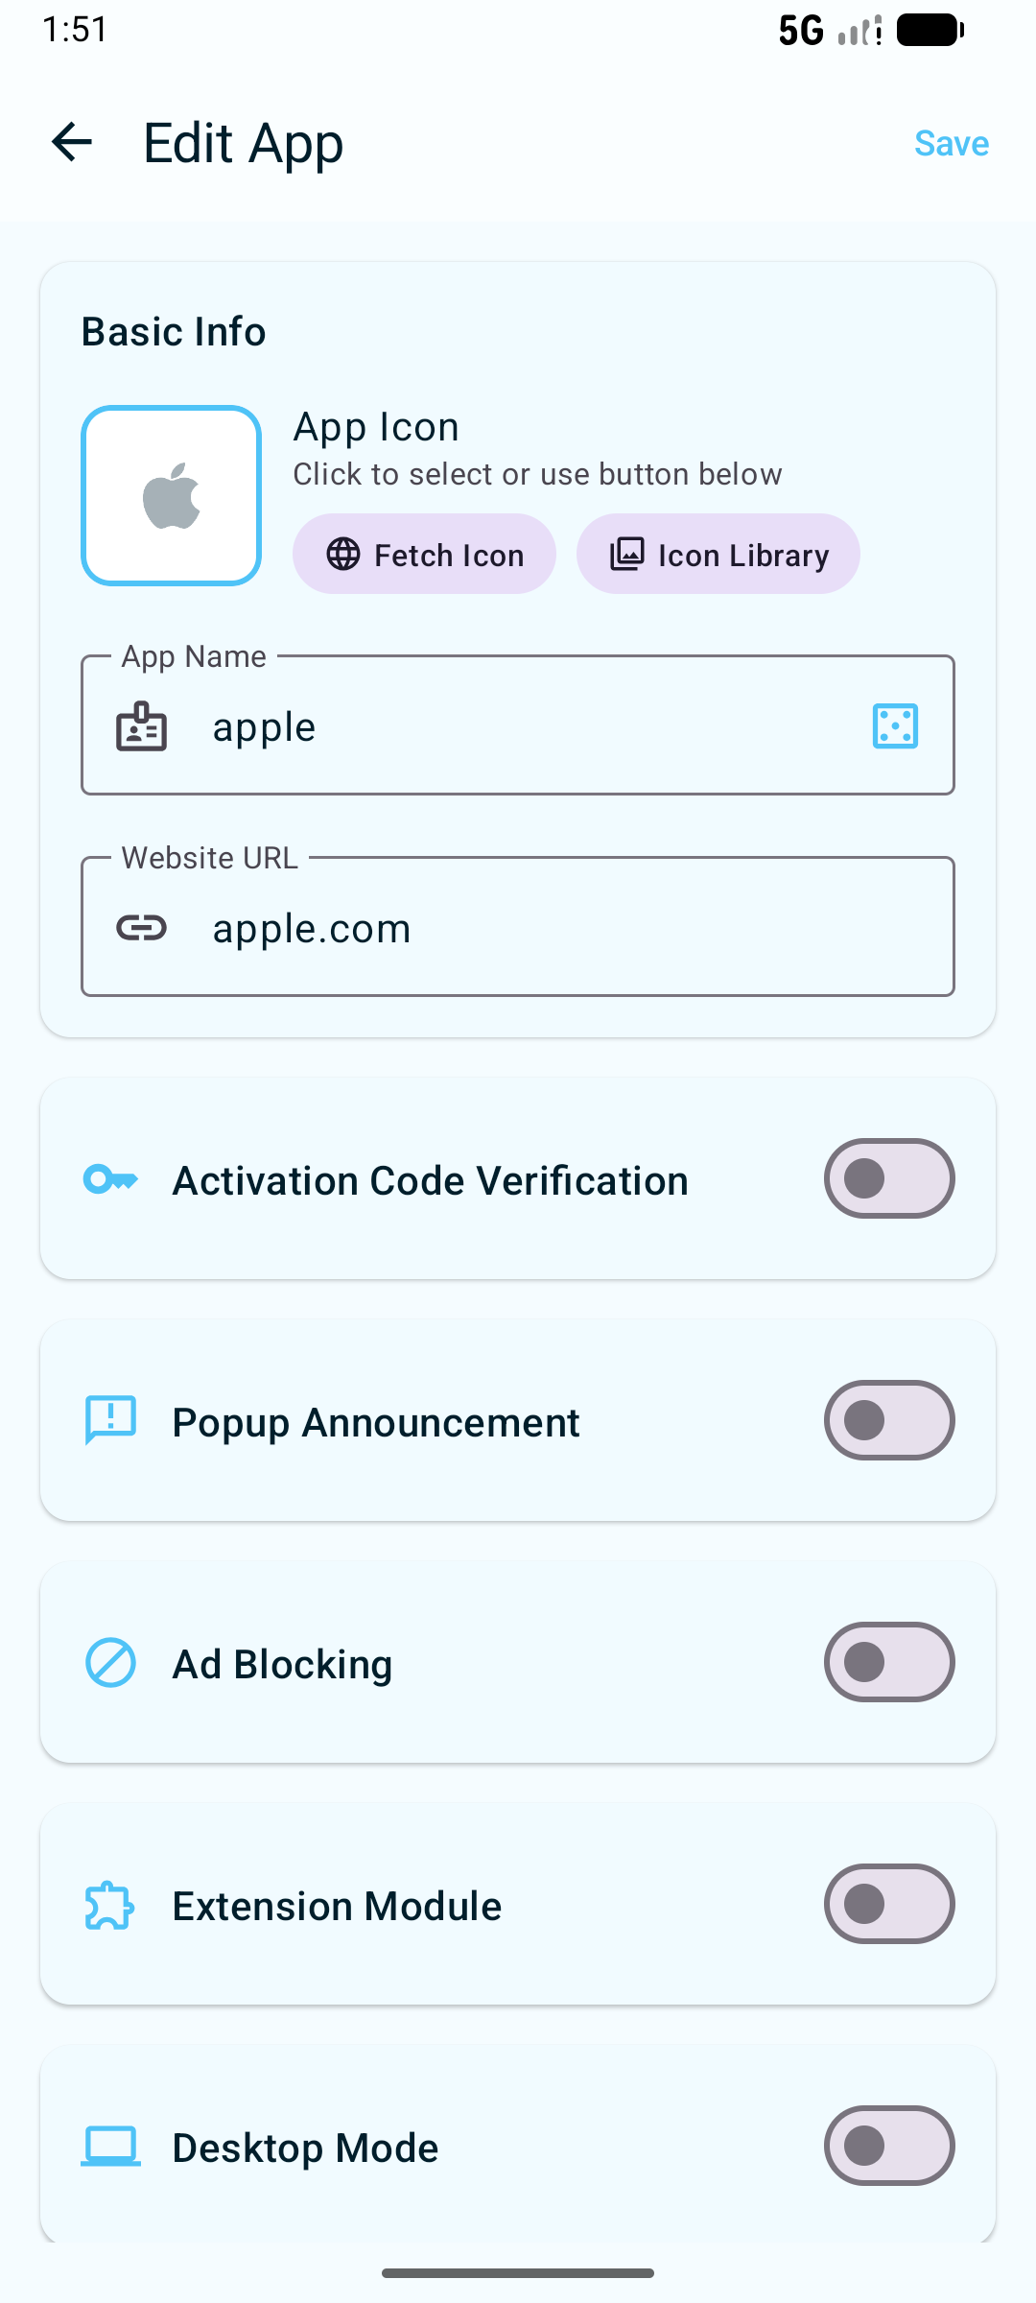
Task: Enable Activation Code Verification switch
Action: 888,1178
